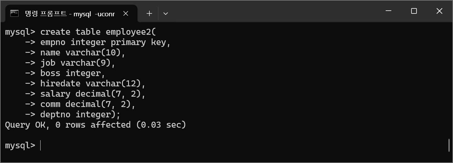
Task: Maximize the terminal window
Action: (x=414, y=11)
